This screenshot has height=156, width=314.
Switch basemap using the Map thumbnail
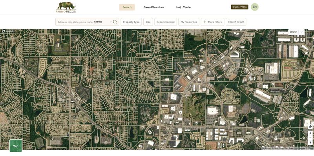(16, 146)
